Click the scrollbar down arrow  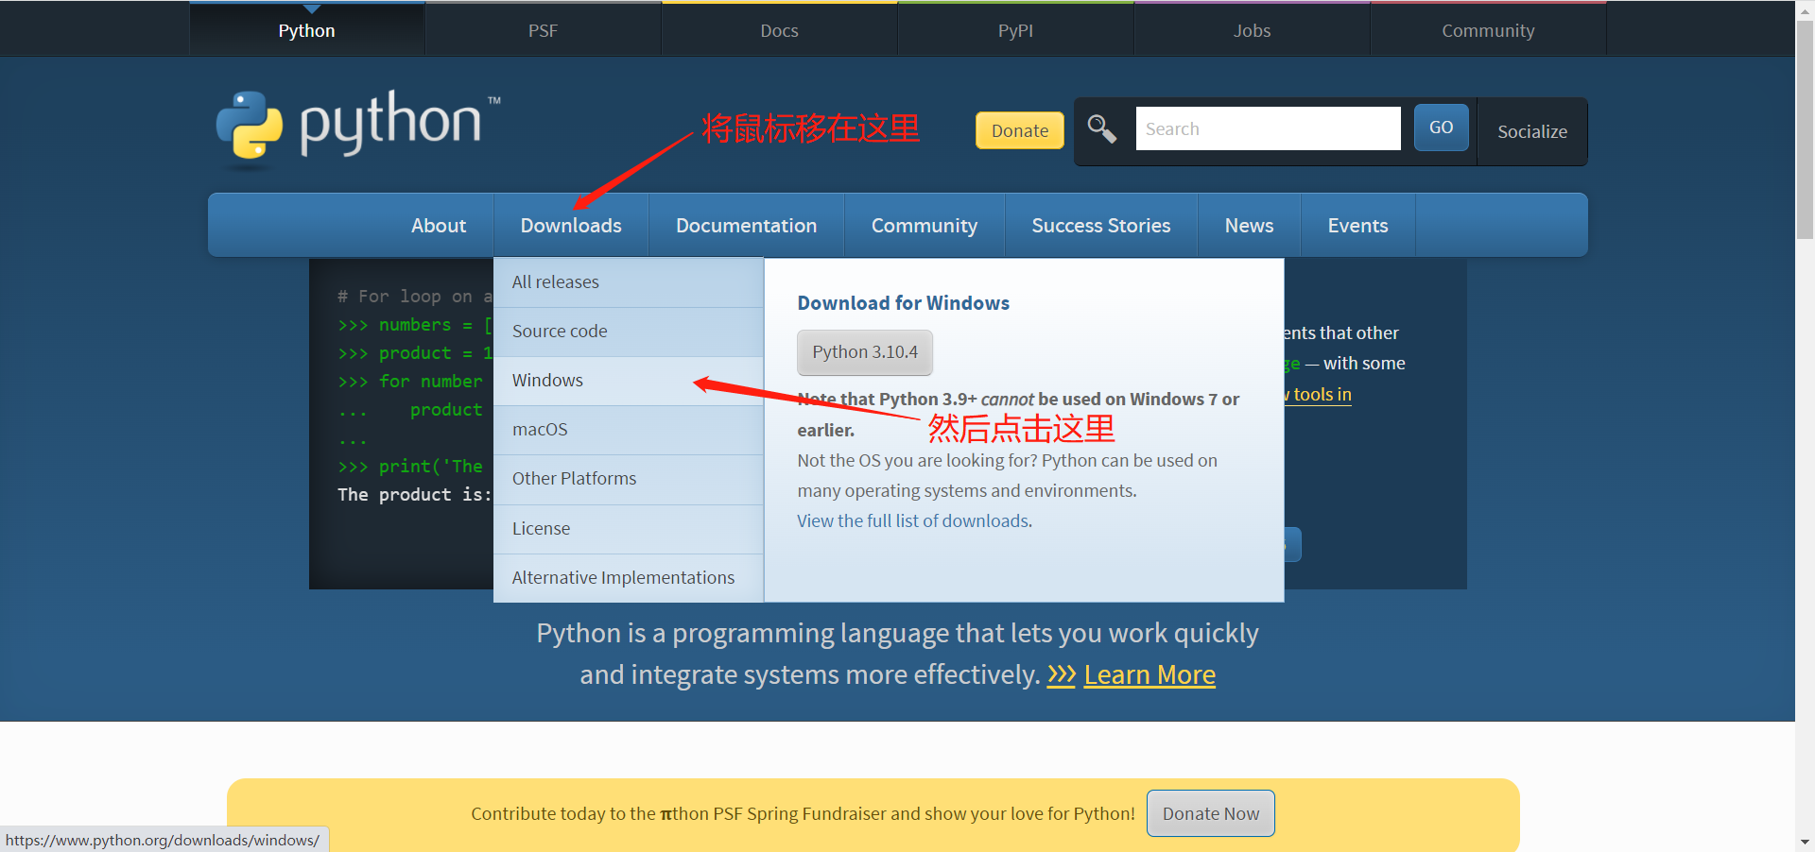point(1805,842)
